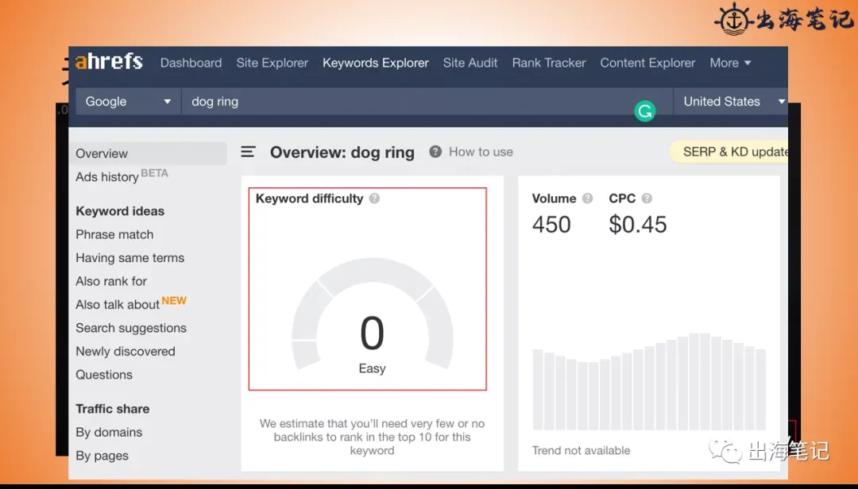Switch to Site Audit
858x489 pixels.
pos(470,63)
